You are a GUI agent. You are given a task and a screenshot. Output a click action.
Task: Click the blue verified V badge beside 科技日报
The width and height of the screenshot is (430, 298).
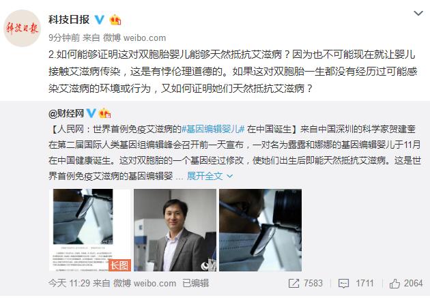coord(99,20)
